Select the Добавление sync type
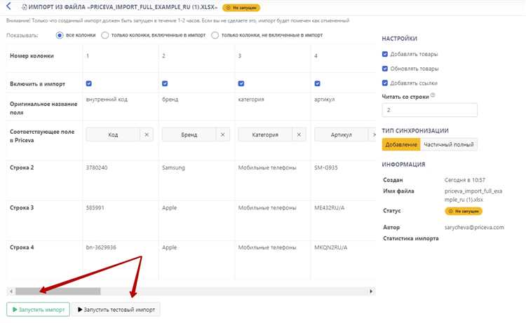Screen dimensions: 526x323 (401, 144)
